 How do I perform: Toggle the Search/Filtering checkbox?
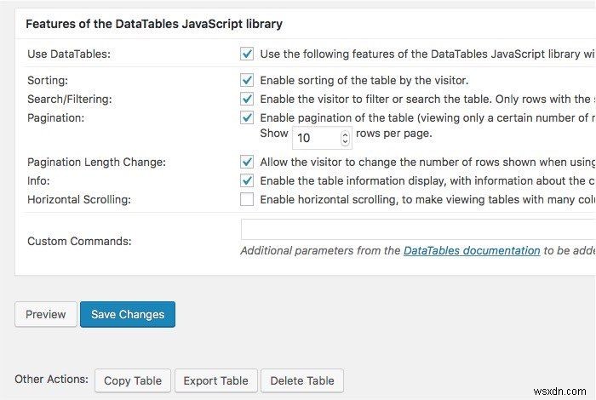coord(247,99)
